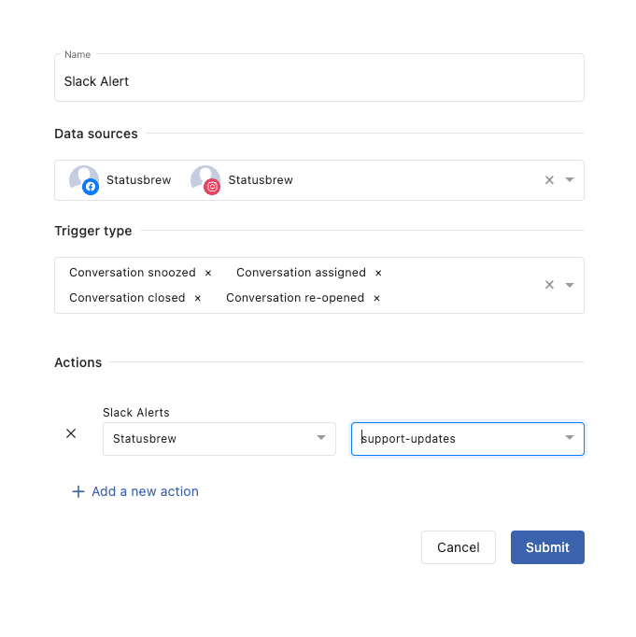This screenshot has height=637, width=636.
Task: Clear all selected trigger types
Action: pyautogui.click(x=549, y=285)
